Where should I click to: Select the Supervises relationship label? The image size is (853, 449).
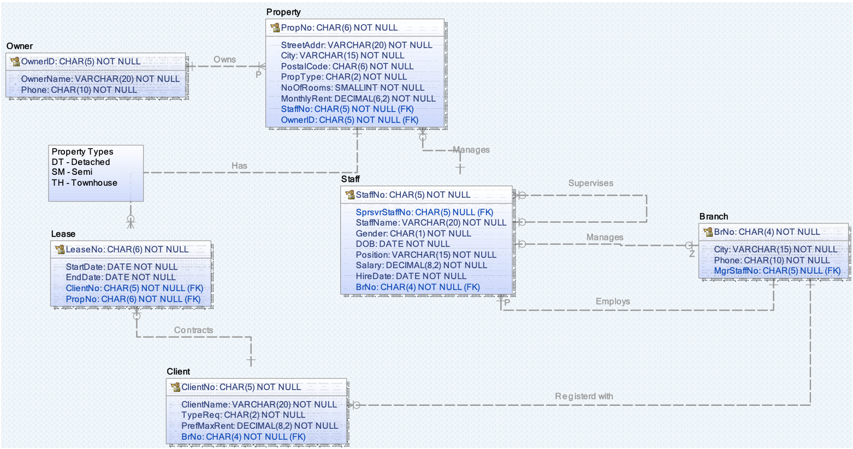tap(590, 183)
